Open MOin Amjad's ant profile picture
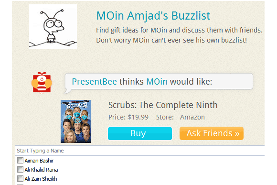This screenshot has width=277, height=185. tap(53, 26)
